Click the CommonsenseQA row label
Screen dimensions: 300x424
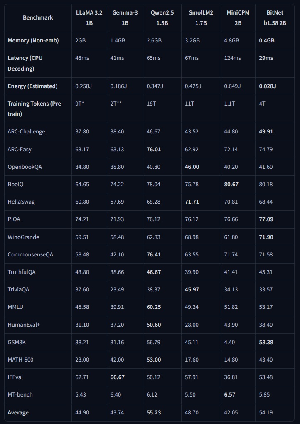[29, 254]
